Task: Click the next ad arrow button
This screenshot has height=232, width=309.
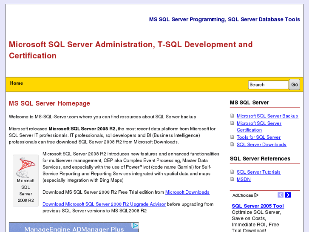Action: tap(288, 195)
